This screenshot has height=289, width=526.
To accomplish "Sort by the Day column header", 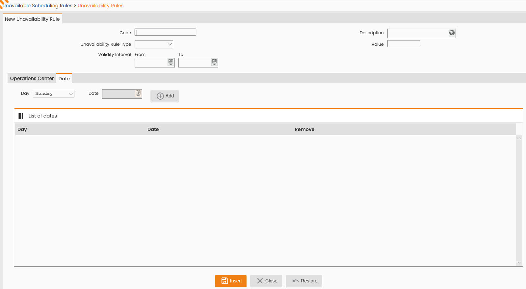I will tap(22, 129).
